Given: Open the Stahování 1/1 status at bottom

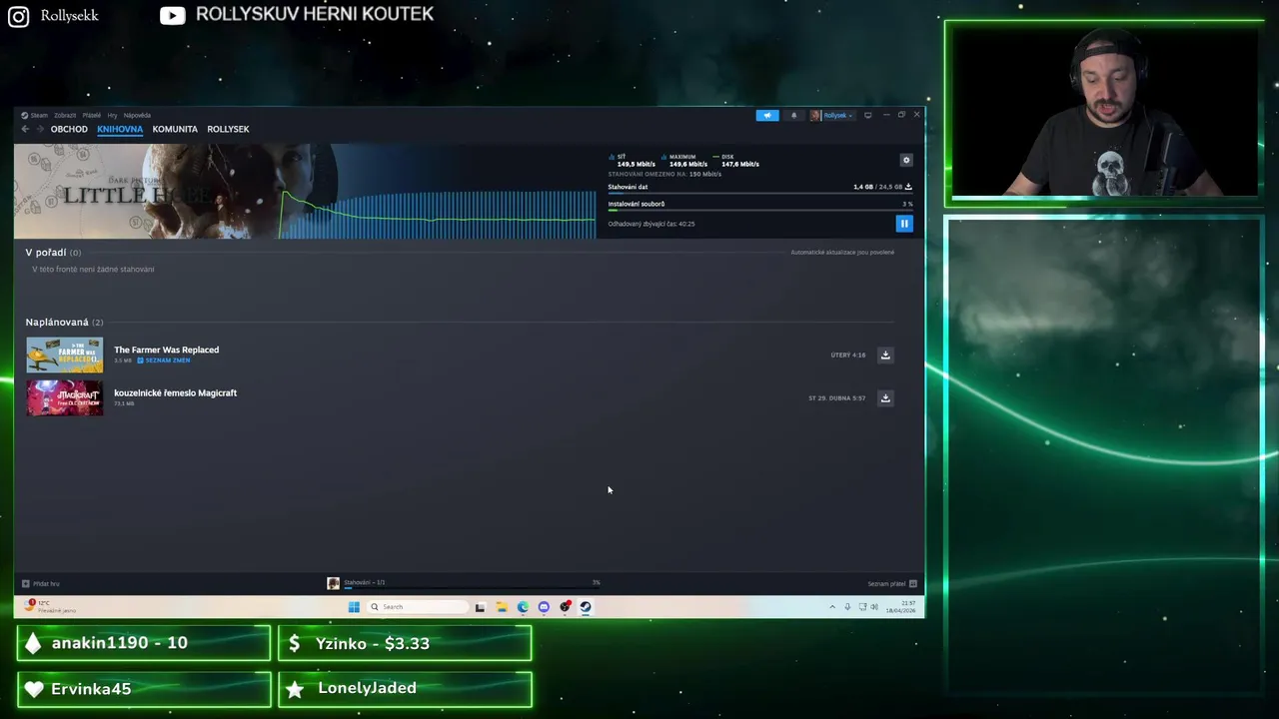Looking at the screenshot, I should click(x=465, y=583).
